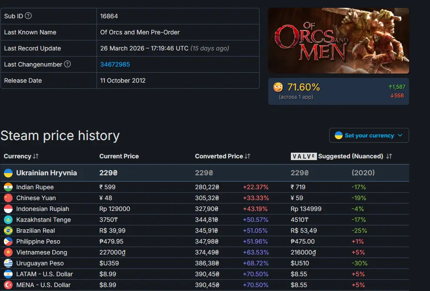The height and width of the screenshot is (291, 430).
Task: Click the 1,587 positive reviews count
Action: (x=397, y=87)
